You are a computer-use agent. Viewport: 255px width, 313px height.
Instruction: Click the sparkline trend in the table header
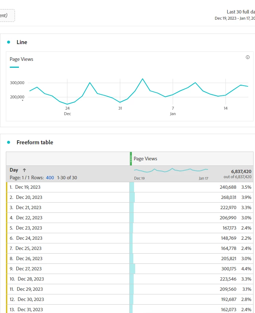click(171, 170)
